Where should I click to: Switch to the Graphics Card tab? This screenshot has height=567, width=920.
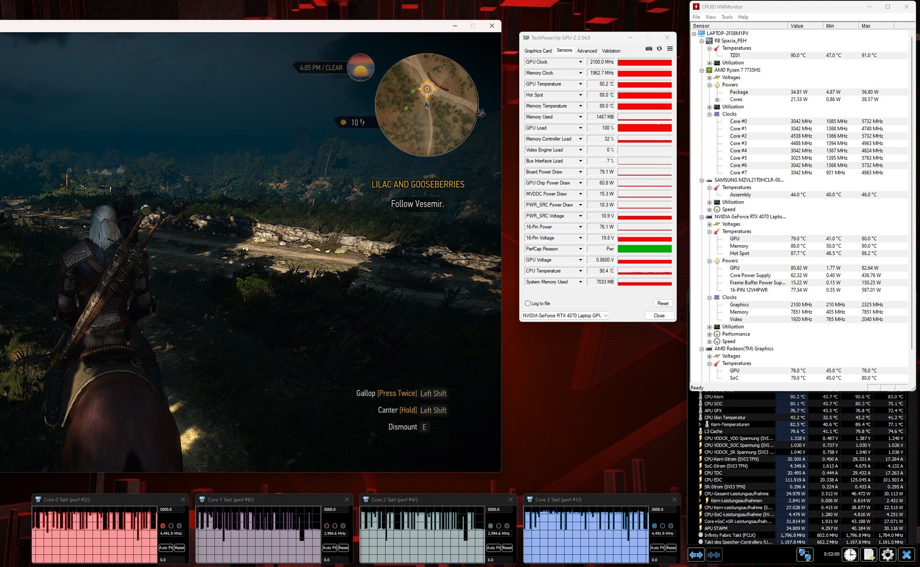tap(538, 51)
